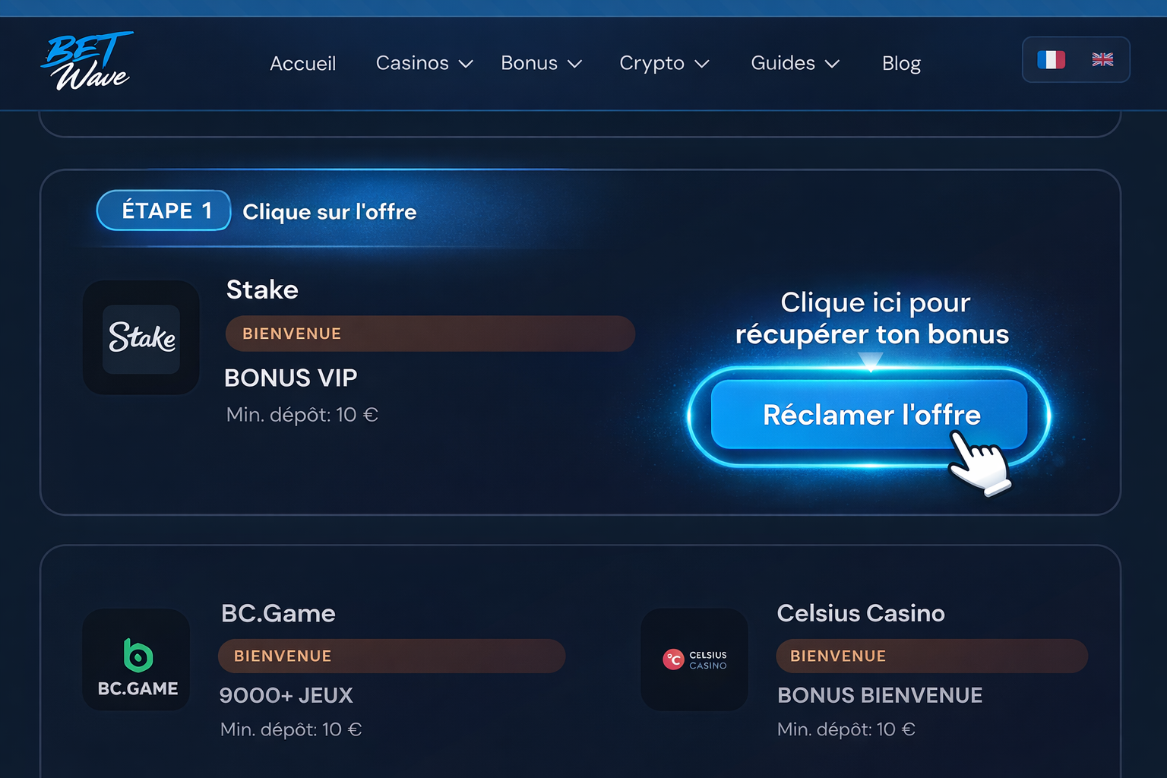Open the Blog page
This screenshot has width=1167, height=778.
coord(901,63)
